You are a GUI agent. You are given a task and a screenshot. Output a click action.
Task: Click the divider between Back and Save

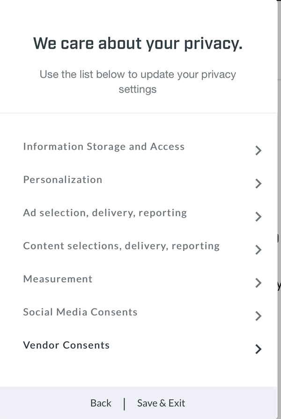point(124,404)
